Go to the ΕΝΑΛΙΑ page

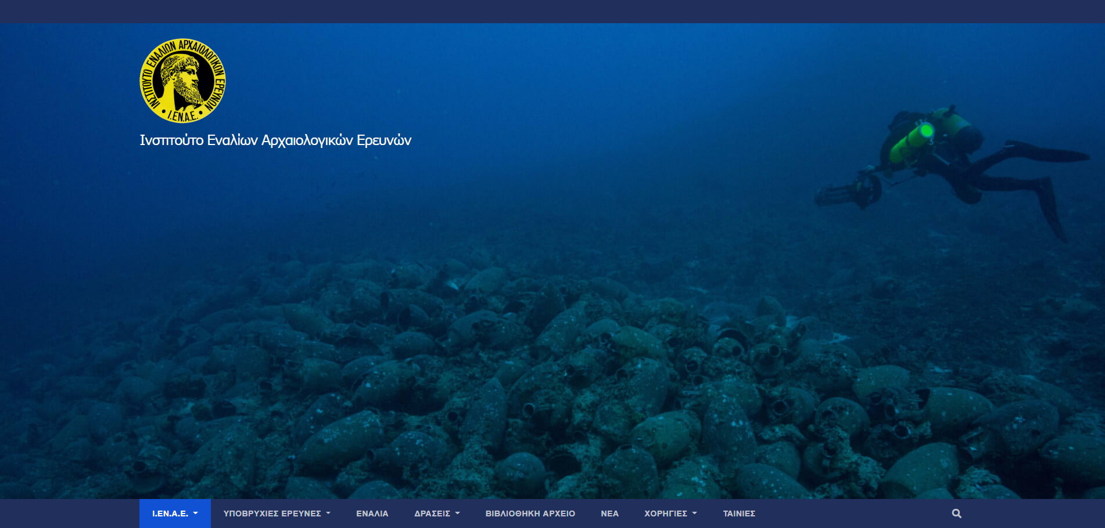pos(372,513)
